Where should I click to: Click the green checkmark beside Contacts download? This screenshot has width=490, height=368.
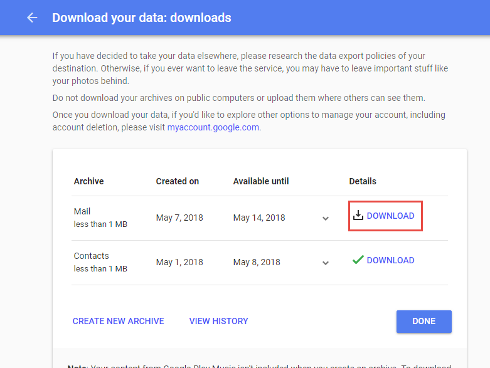(x=358, y=260)
